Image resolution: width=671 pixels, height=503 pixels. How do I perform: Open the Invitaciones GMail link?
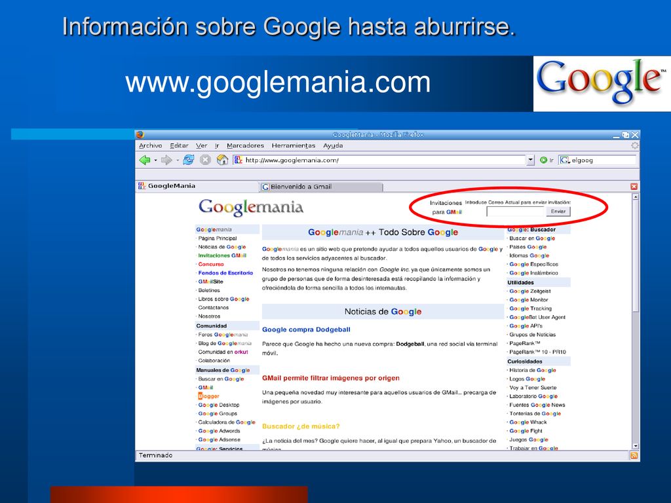tap(222, 256)
